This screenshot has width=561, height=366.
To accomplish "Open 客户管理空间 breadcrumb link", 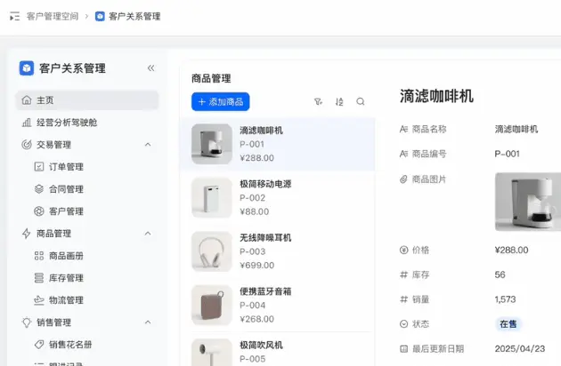I will point(53,16).
